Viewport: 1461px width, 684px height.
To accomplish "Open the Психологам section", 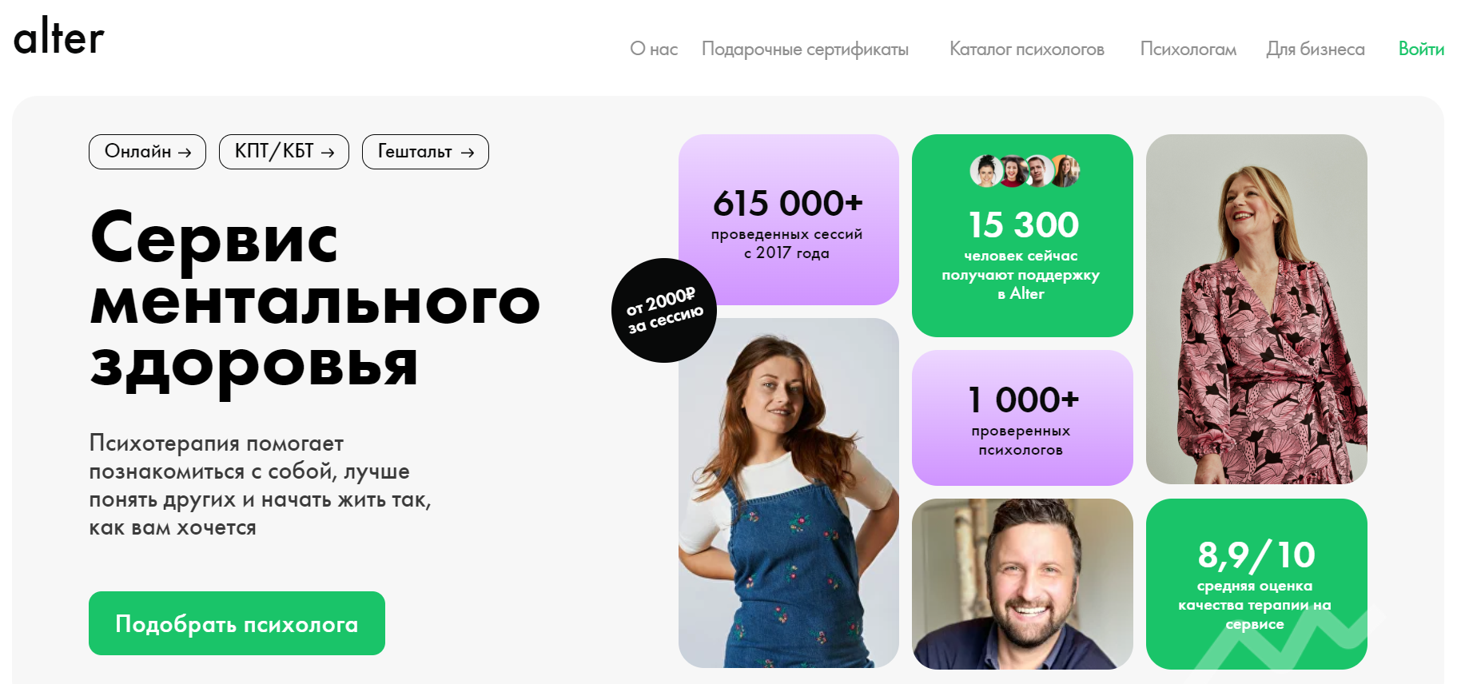I will (x=1188, y=50).
